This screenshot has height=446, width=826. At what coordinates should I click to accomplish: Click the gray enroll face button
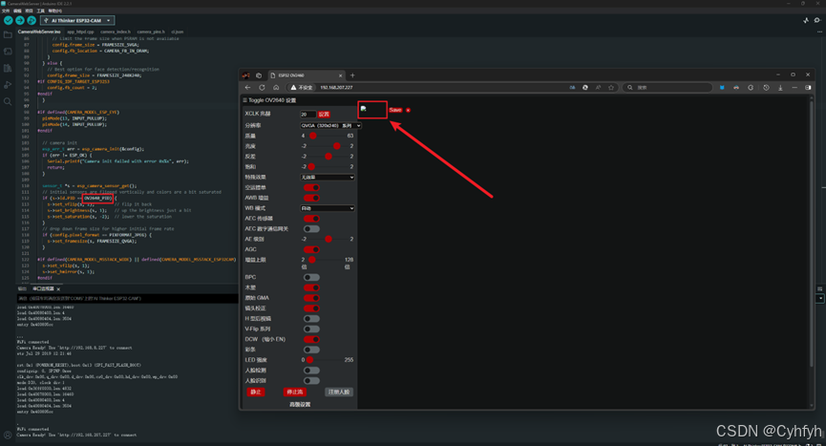point(339,393)
